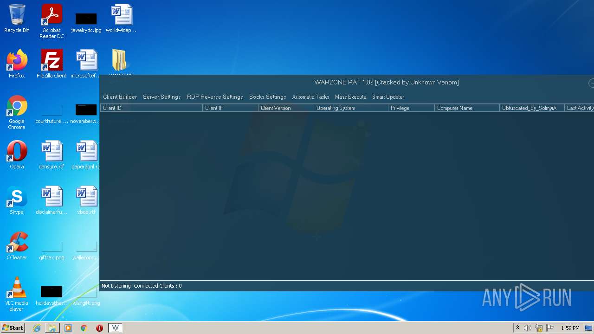Select WARZONE folder icon on desktop

click(120, 62)
